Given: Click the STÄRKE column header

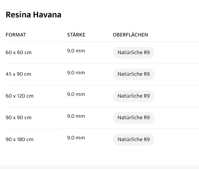Looking at the screenshot, I should 76,35.
